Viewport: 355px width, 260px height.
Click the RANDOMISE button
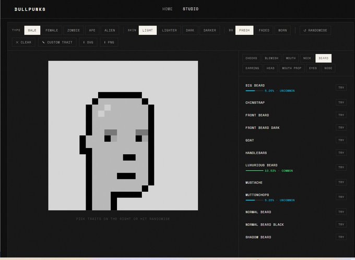315,30
